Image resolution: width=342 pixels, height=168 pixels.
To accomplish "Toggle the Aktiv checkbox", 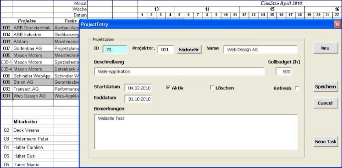I will pos(168,88).
